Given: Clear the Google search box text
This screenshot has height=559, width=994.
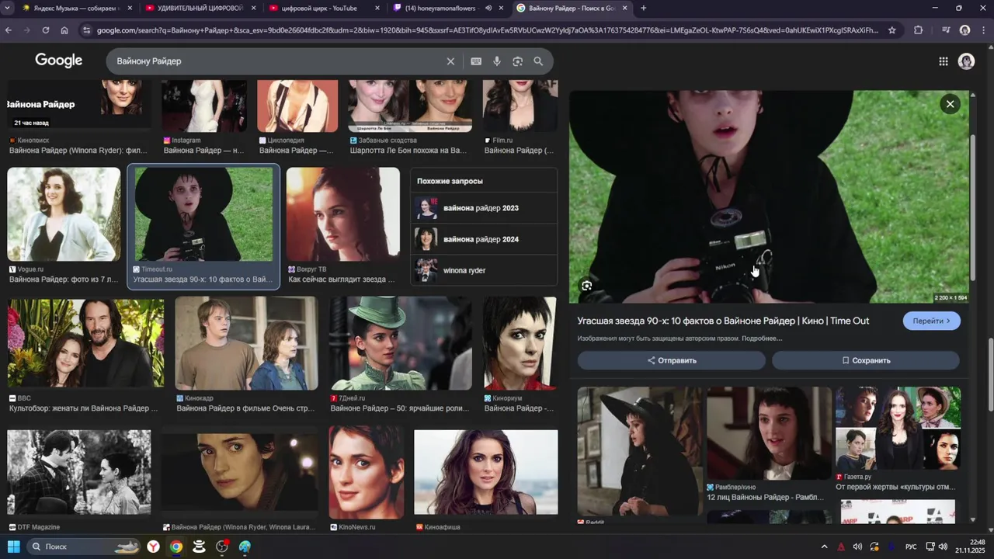Looking at the screenshot, I should coord(450,61).
